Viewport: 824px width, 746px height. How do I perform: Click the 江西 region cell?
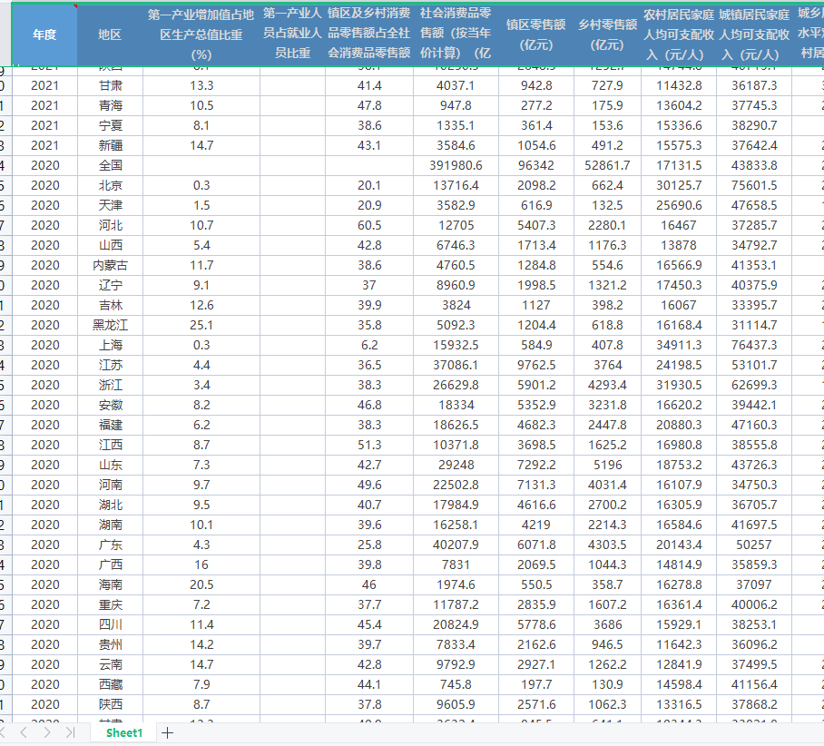110,446
